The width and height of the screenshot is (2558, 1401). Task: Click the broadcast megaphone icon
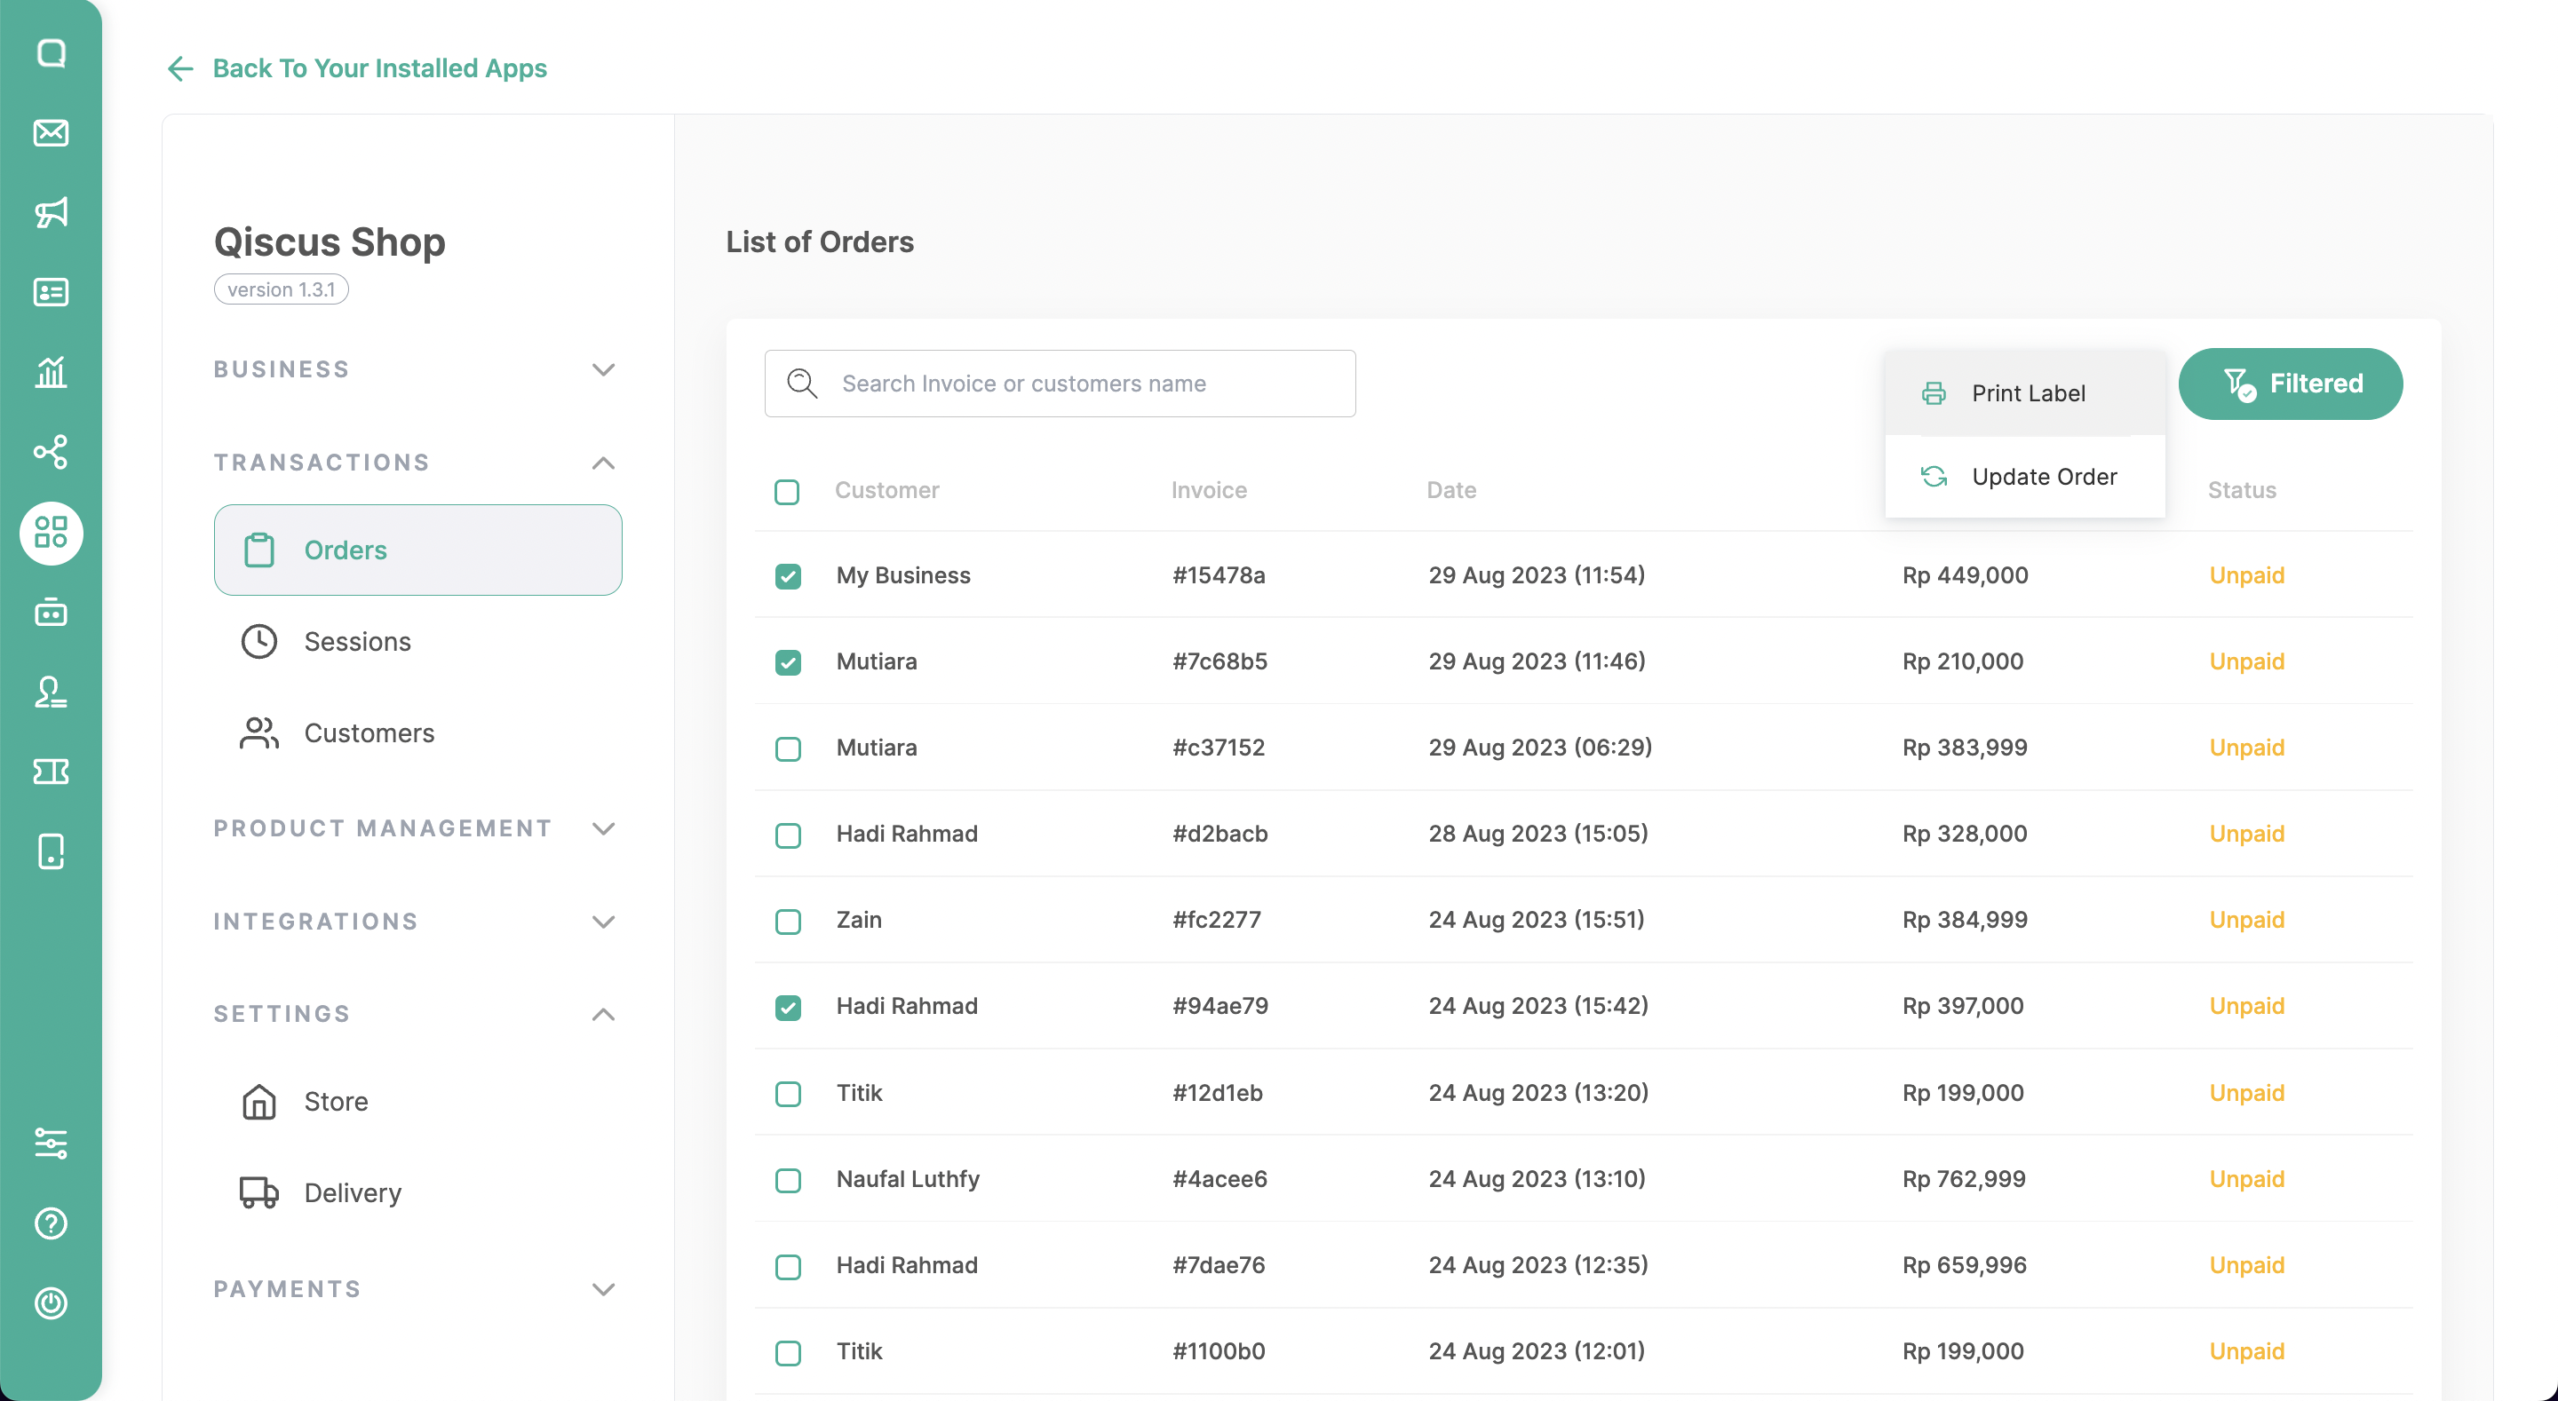point(51,212)
